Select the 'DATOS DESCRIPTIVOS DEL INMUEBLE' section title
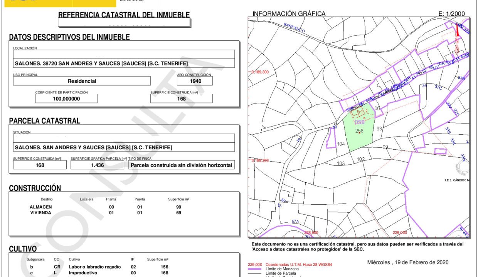 pyautogui.click(x=69, y=37)
